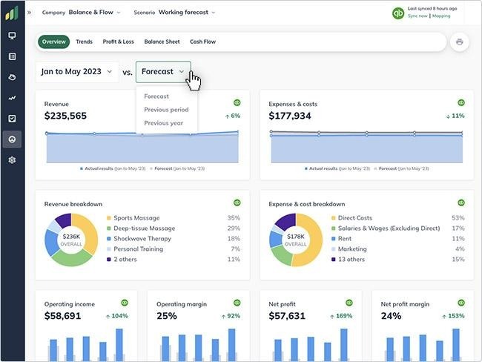Open settings gear icon in sidebar

12,160
